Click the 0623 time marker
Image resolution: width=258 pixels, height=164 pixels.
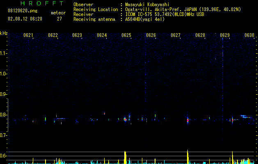pos(77,35)
